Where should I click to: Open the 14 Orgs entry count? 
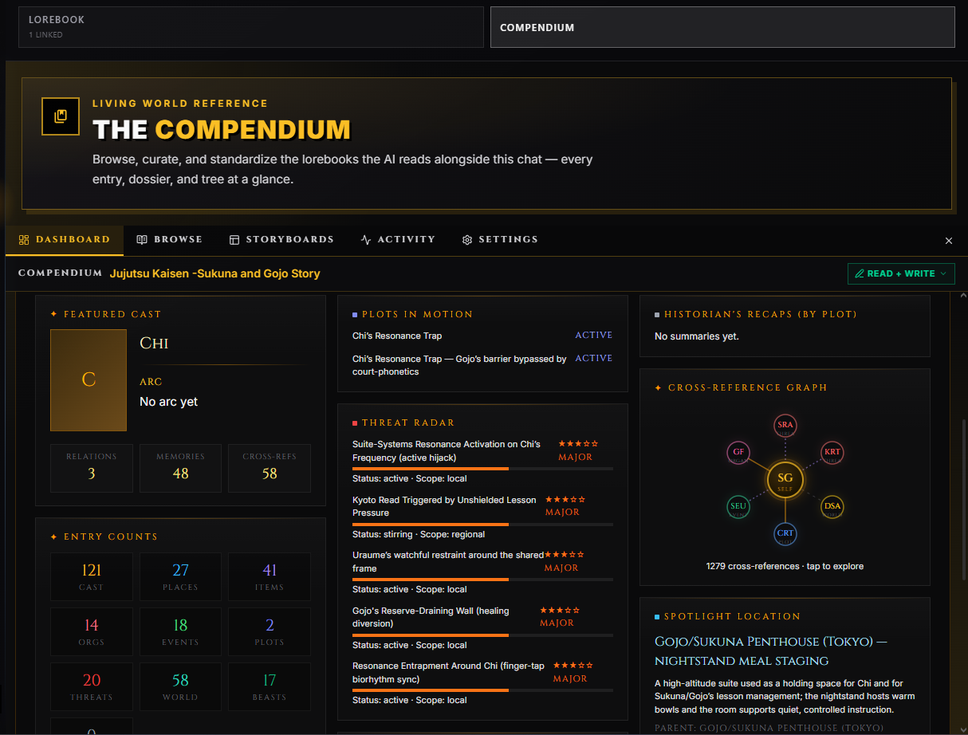click(92, 631)
